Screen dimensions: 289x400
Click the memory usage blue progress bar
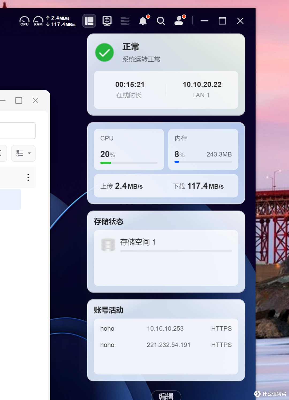[x=203, y=162]
